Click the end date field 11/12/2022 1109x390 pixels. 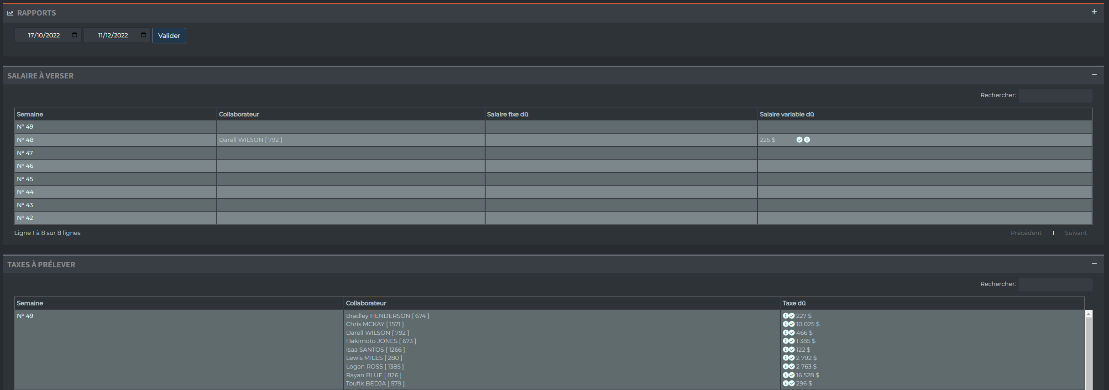pos(117,35)
